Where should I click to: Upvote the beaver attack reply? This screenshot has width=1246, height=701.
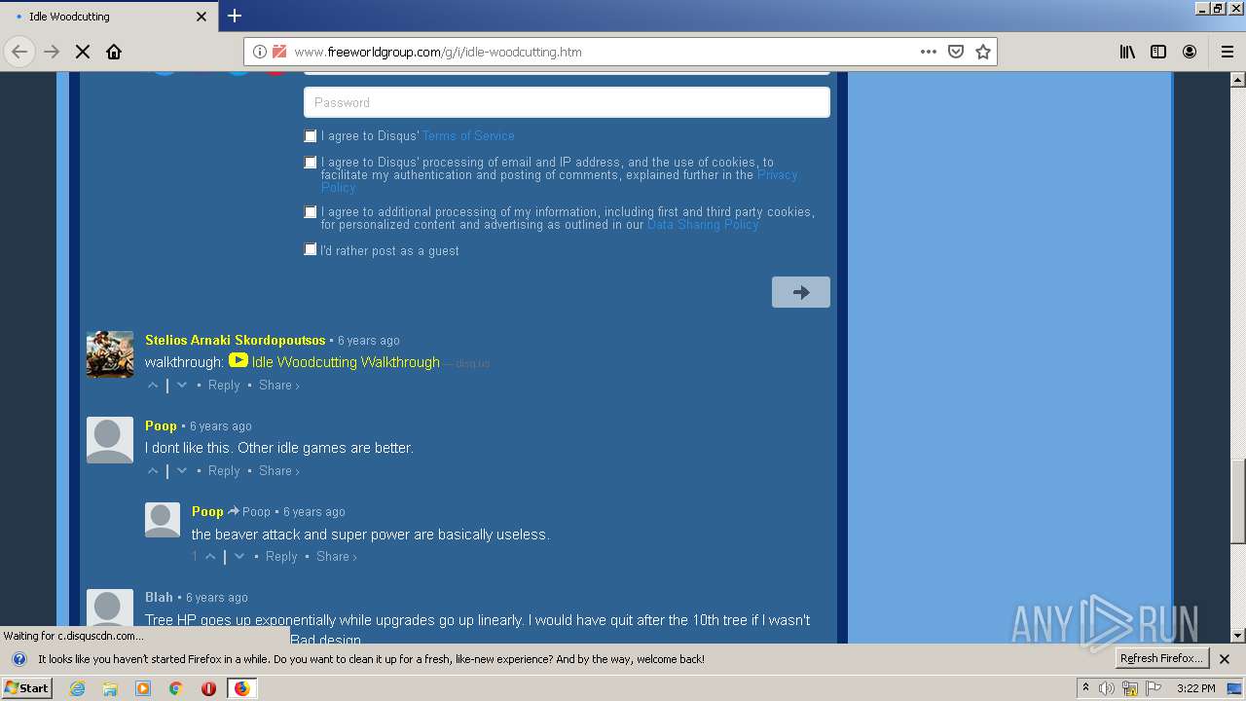click(210, 557)
